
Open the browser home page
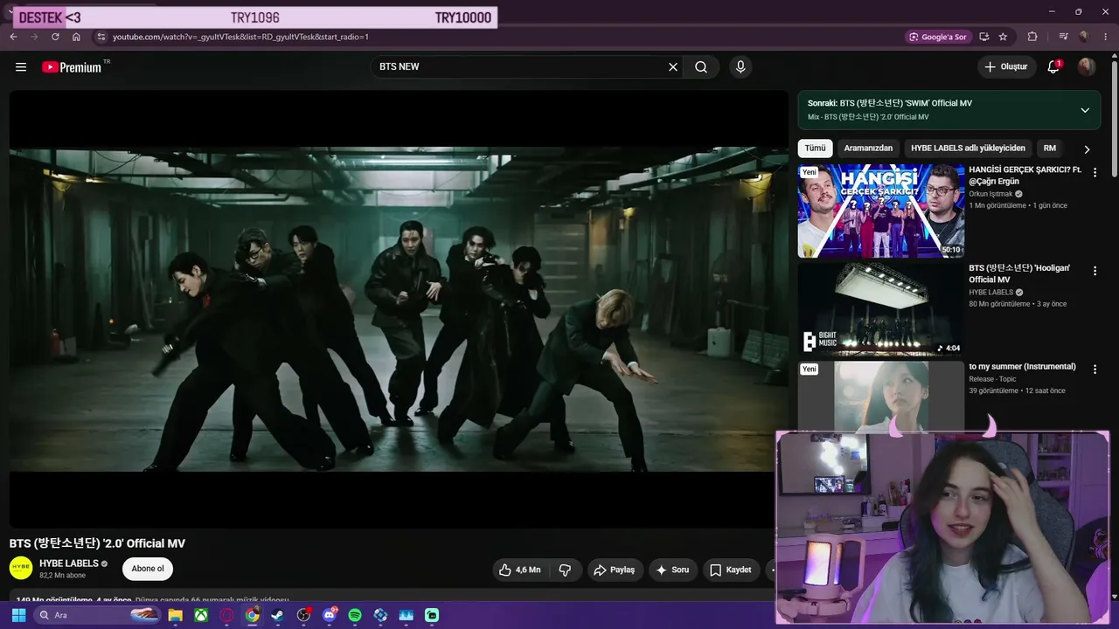coord(76,37)
